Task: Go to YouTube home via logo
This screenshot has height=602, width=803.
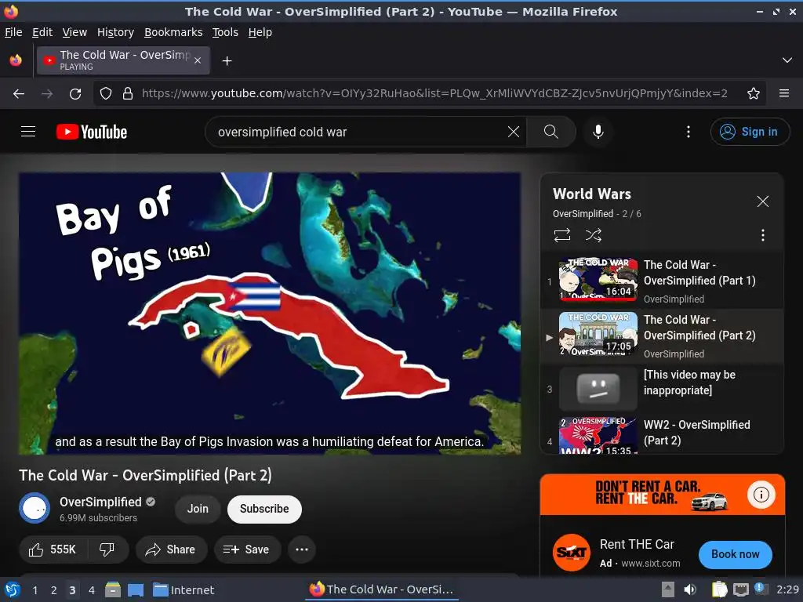Action: tap(92, 132)
